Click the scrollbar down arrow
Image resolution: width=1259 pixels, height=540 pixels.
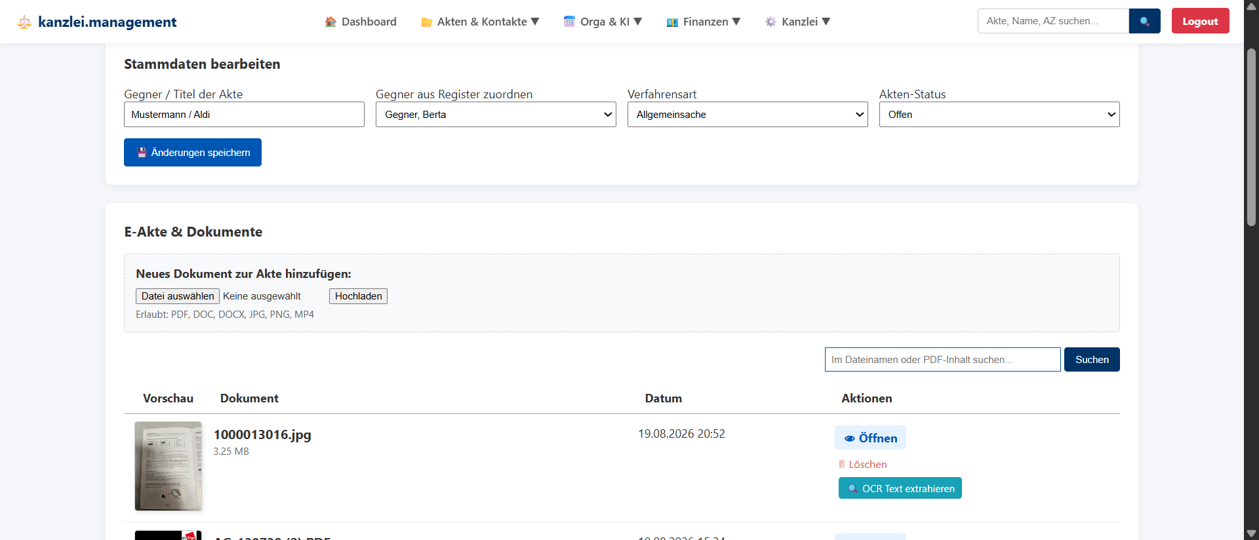[x=1251, y=533]
